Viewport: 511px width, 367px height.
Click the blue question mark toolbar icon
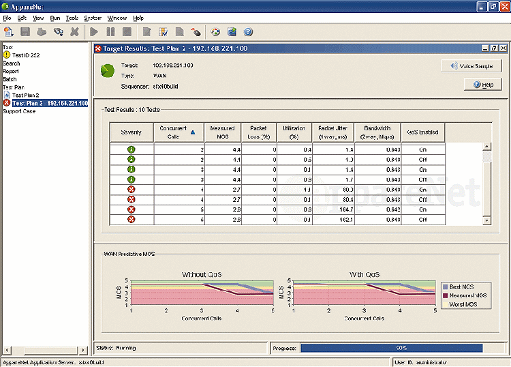[x=248, y=31]
